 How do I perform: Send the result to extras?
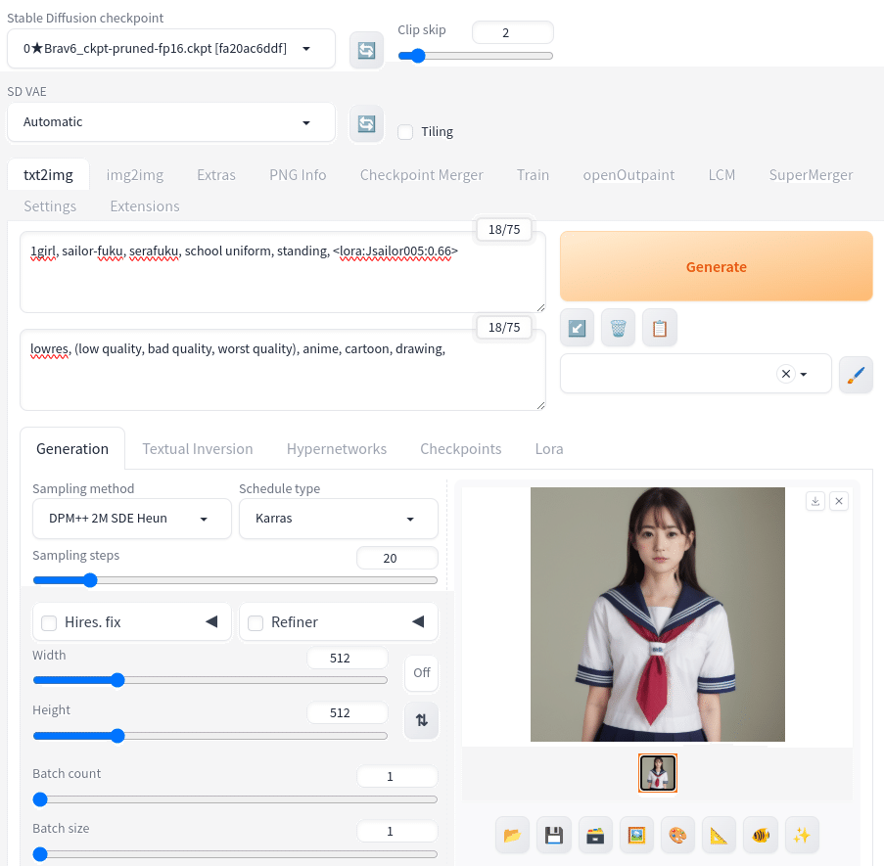click(x=719, y=835)
